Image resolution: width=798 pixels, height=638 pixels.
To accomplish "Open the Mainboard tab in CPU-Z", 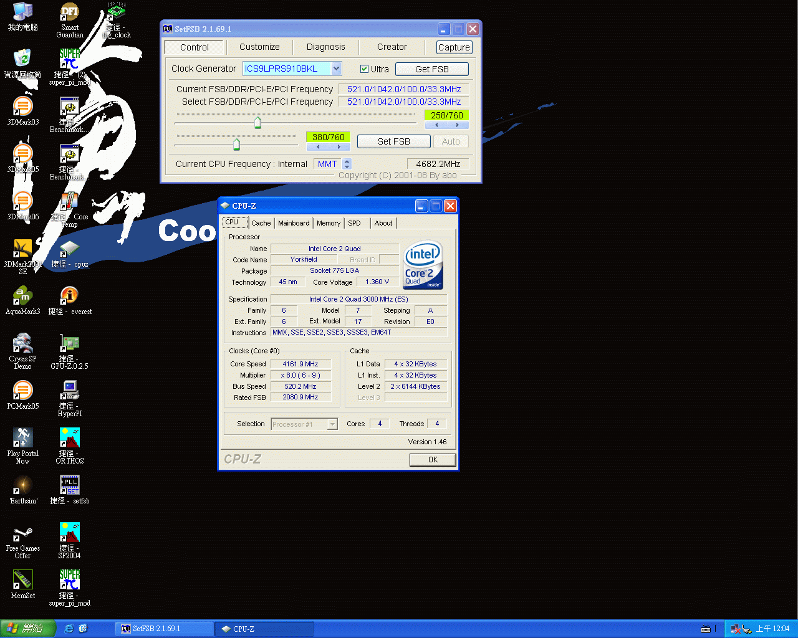I will click(x=294, y=223).
